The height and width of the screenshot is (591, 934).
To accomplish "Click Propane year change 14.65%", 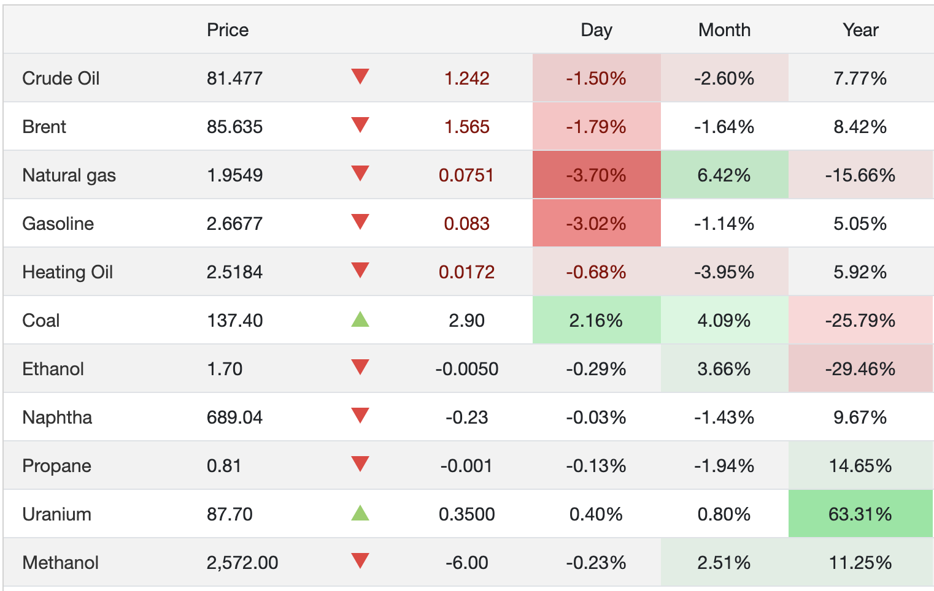I will click(x=860, y=466).
